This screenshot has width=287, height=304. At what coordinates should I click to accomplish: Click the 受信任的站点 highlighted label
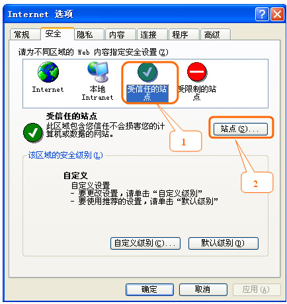[147, 93]
